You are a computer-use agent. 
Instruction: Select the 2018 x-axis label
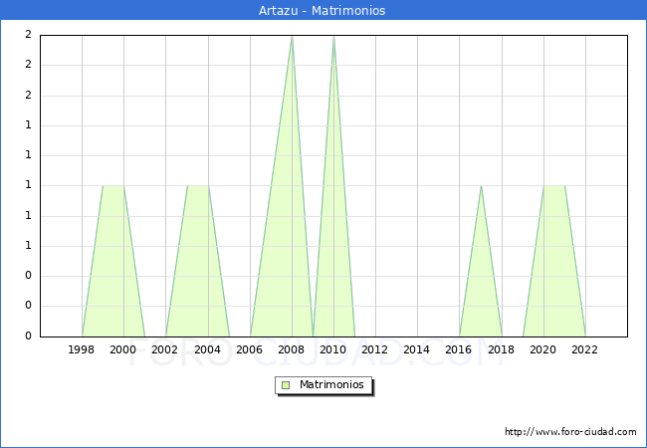point(501,349)
